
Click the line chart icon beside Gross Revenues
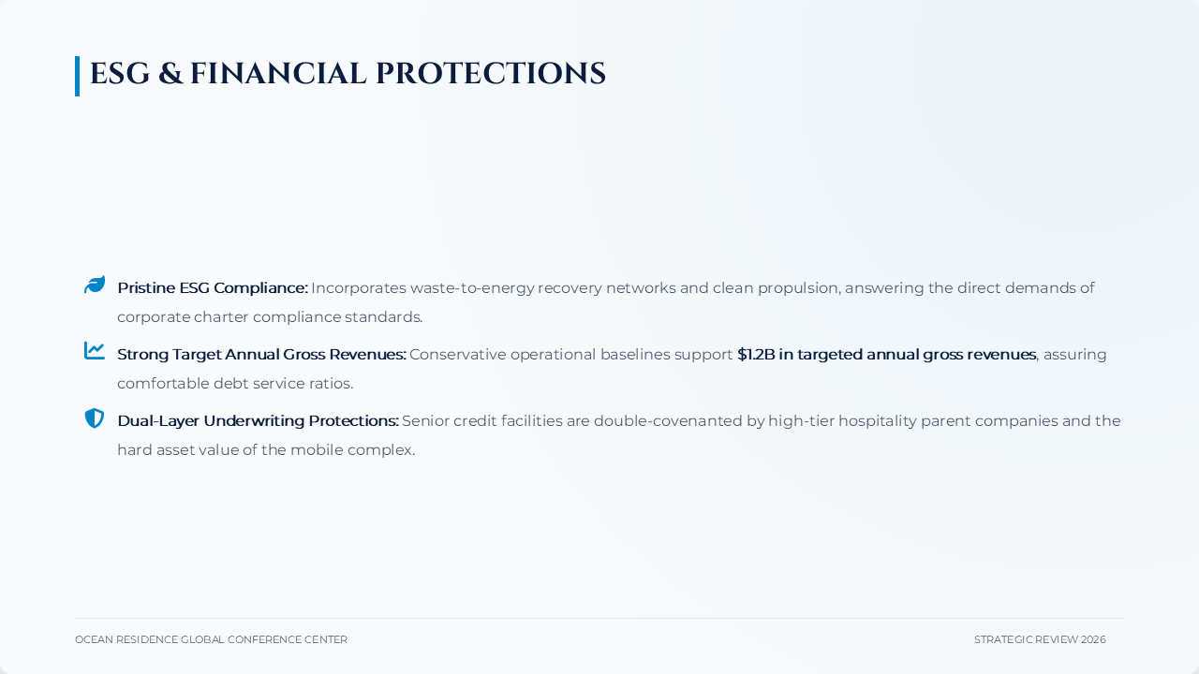tap(95, 351)
